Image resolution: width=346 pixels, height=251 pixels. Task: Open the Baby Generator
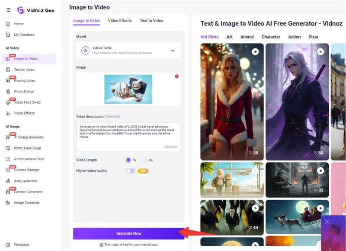[26, 181]
